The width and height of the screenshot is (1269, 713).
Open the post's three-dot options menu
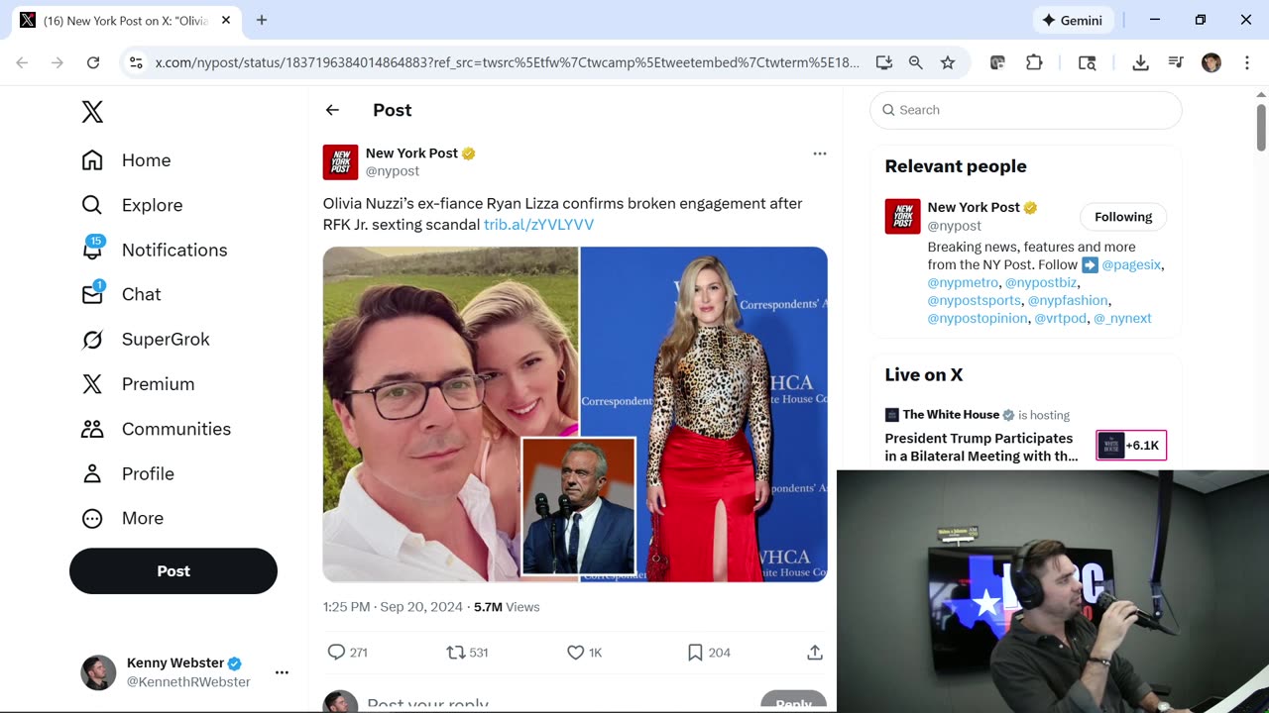click(820, 153)
